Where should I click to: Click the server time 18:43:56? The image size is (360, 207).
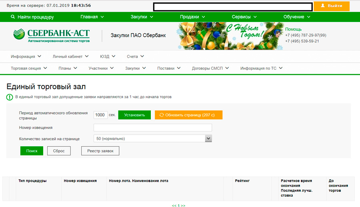(x=81, y=5)
